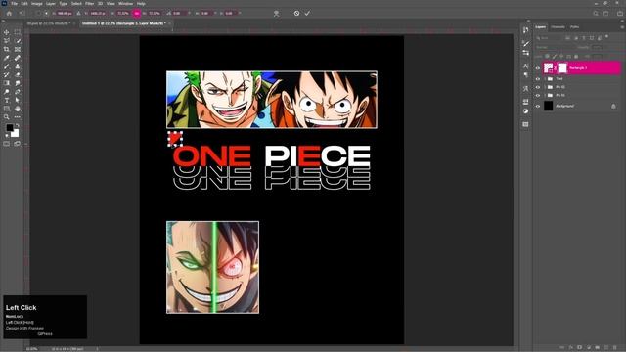
Task: Select the Zoom tool
Action: pos(7,117)
